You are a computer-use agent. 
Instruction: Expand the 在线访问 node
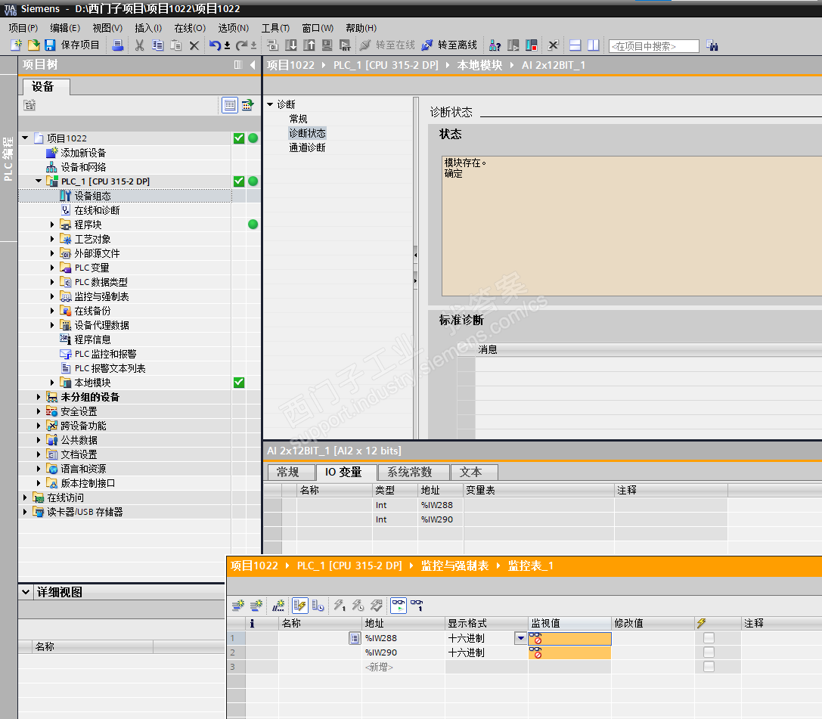point(25,497)
